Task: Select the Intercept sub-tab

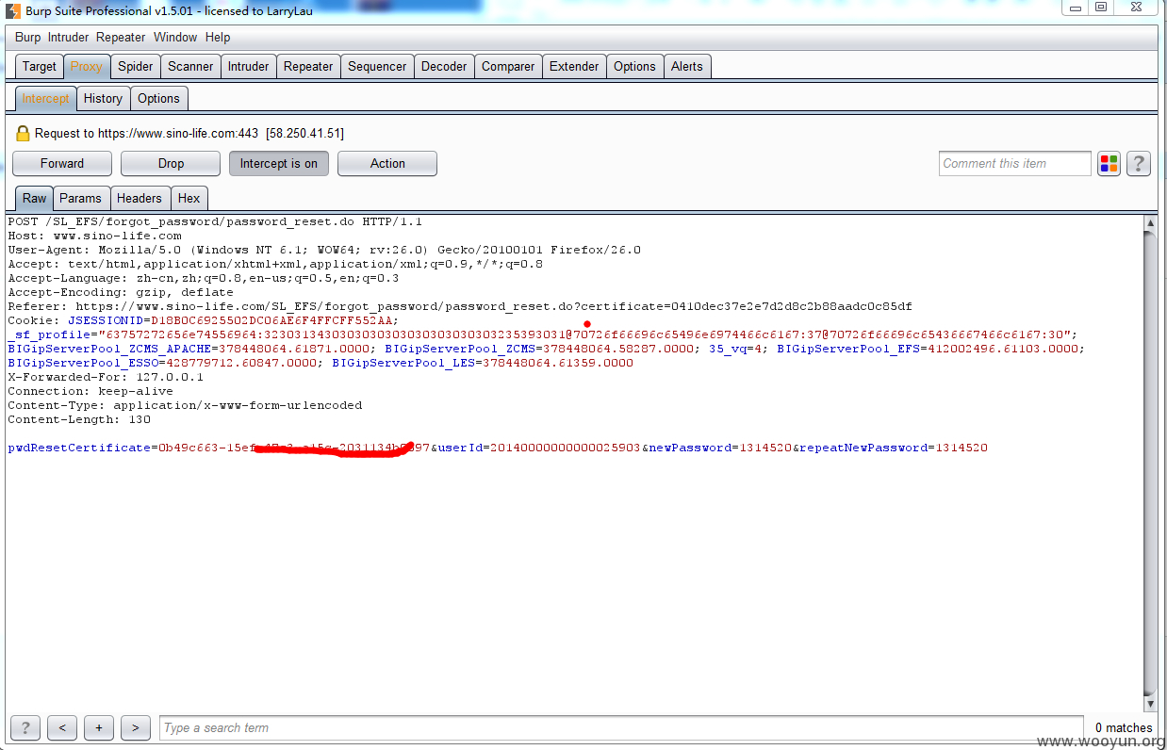Action: [x=45, y=99]
